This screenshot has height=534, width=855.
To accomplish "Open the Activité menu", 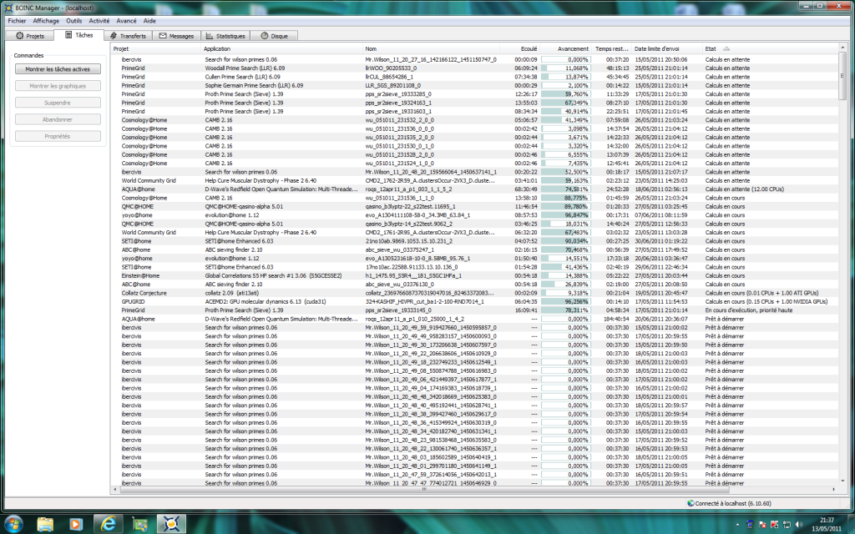I will tap(99, 21).
